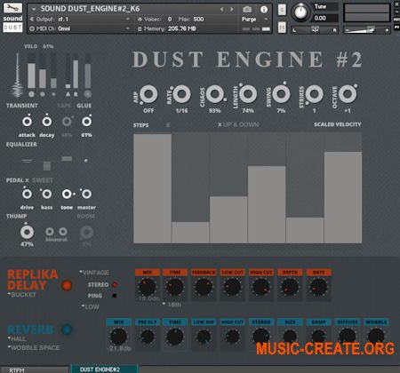Click the SWING knob showing 7%

(x=281, y=94)
